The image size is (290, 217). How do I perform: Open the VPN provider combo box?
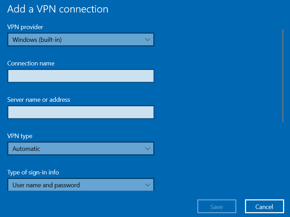click(81, 39)
